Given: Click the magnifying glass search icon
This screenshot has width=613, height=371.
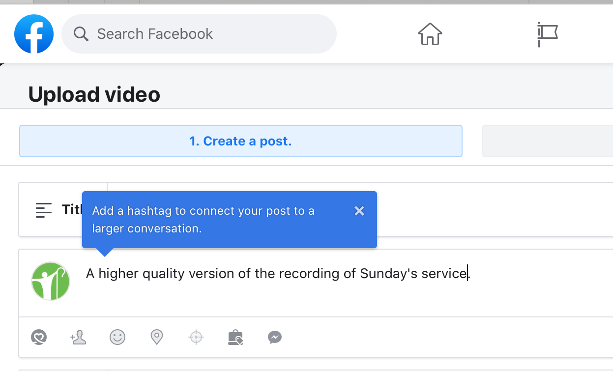Looking at the screenshot, I should coord(81,34).
